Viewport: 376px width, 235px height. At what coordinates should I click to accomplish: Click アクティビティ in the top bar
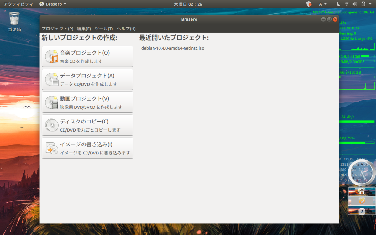tap(18, 4)
